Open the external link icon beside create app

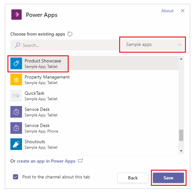[x=80, y=161]
